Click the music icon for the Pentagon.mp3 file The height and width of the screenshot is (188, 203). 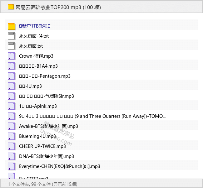point(11,76)
